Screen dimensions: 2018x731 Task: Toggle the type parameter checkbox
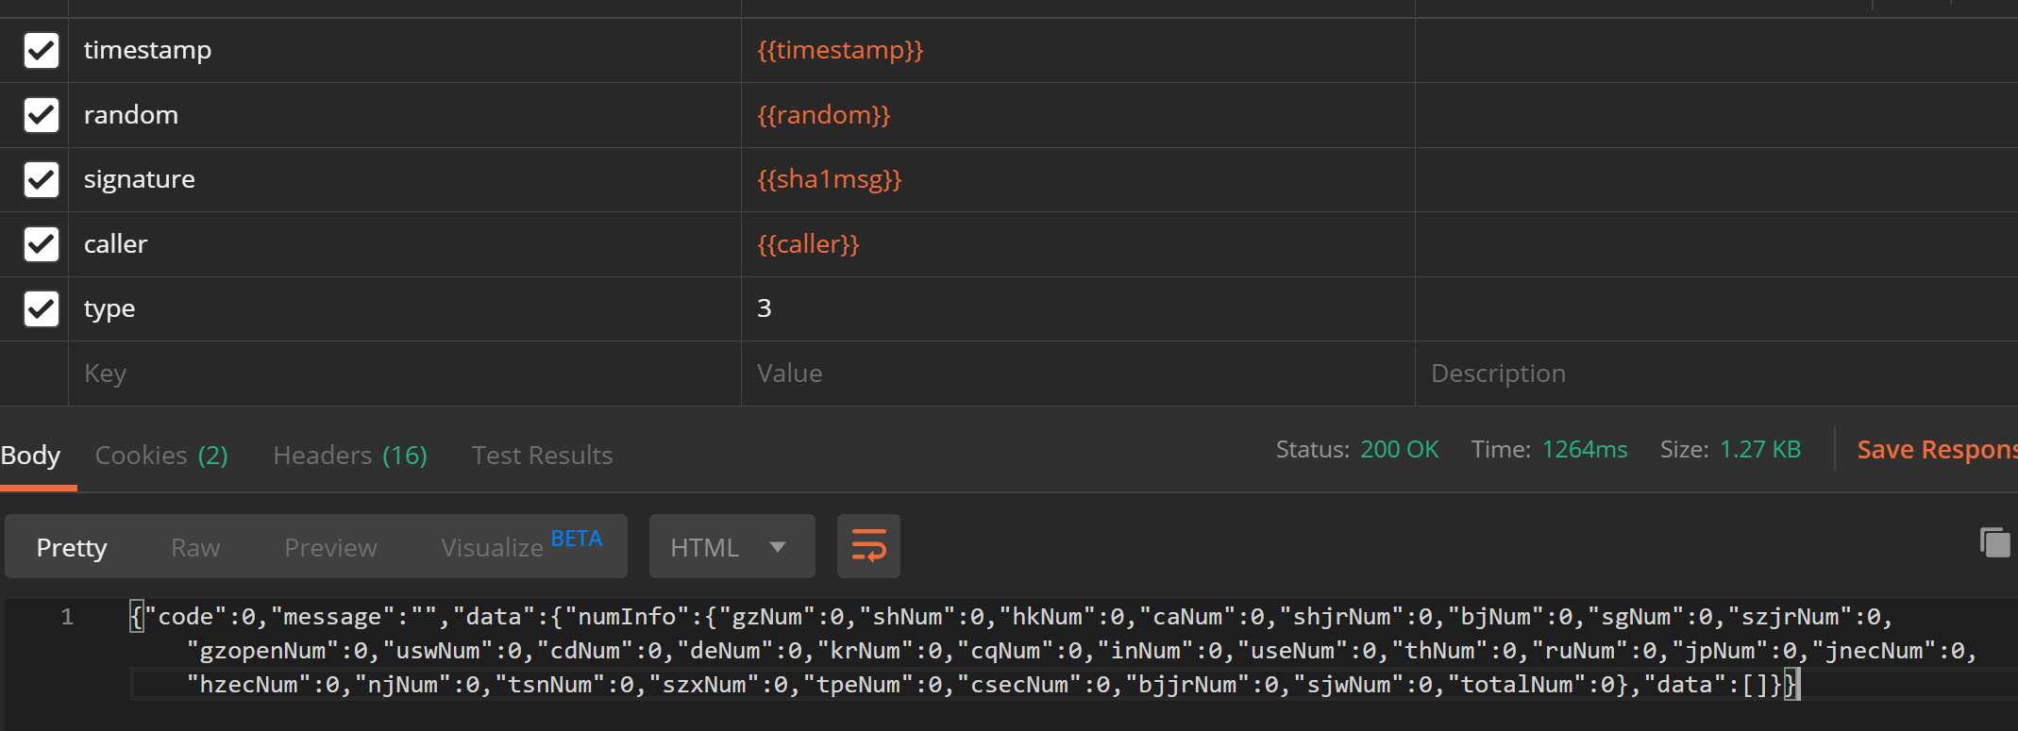42,308
